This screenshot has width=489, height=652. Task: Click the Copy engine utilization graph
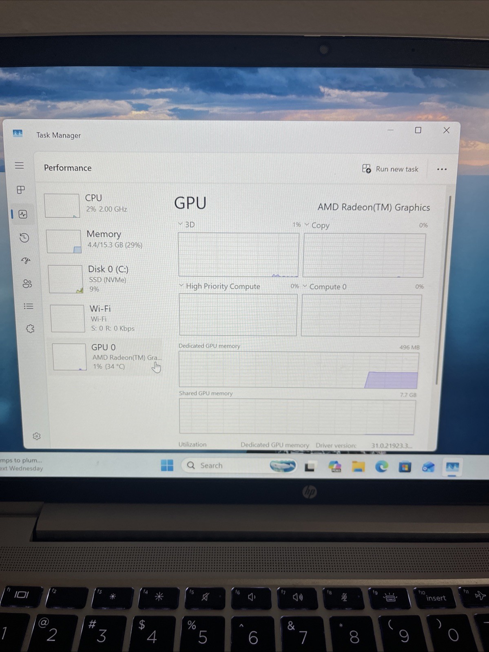[x=364, y=256]
